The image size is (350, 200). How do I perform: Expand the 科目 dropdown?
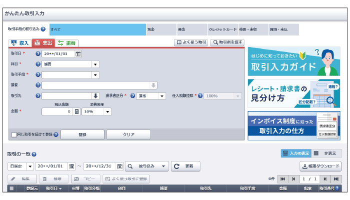coord(95,64)
